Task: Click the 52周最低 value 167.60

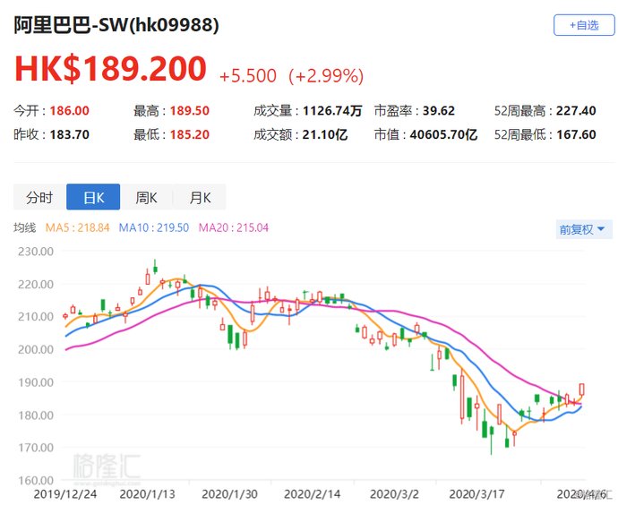Action: (x=576, y=134)
